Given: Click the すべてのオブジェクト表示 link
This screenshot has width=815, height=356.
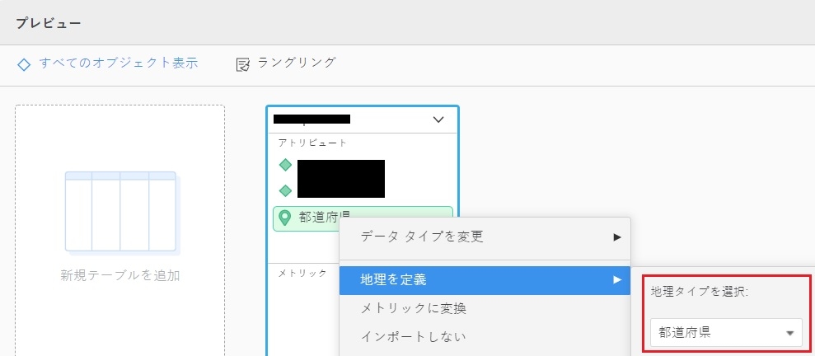Looking at the screenshot, I should click(119, 63).
